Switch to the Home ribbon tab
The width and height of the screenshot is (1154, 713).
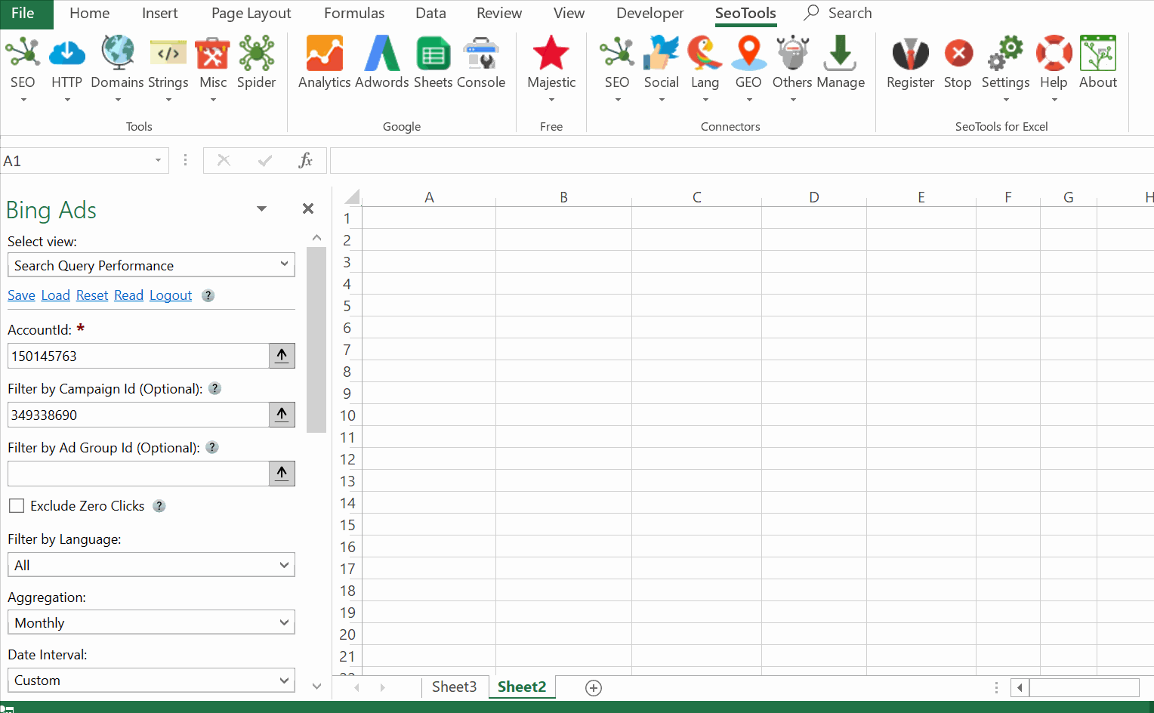(89, 13)
